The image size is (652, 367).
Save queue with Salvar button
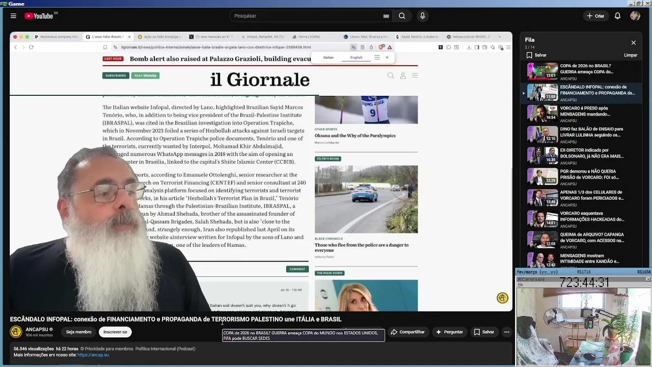(x=536, y=55)
